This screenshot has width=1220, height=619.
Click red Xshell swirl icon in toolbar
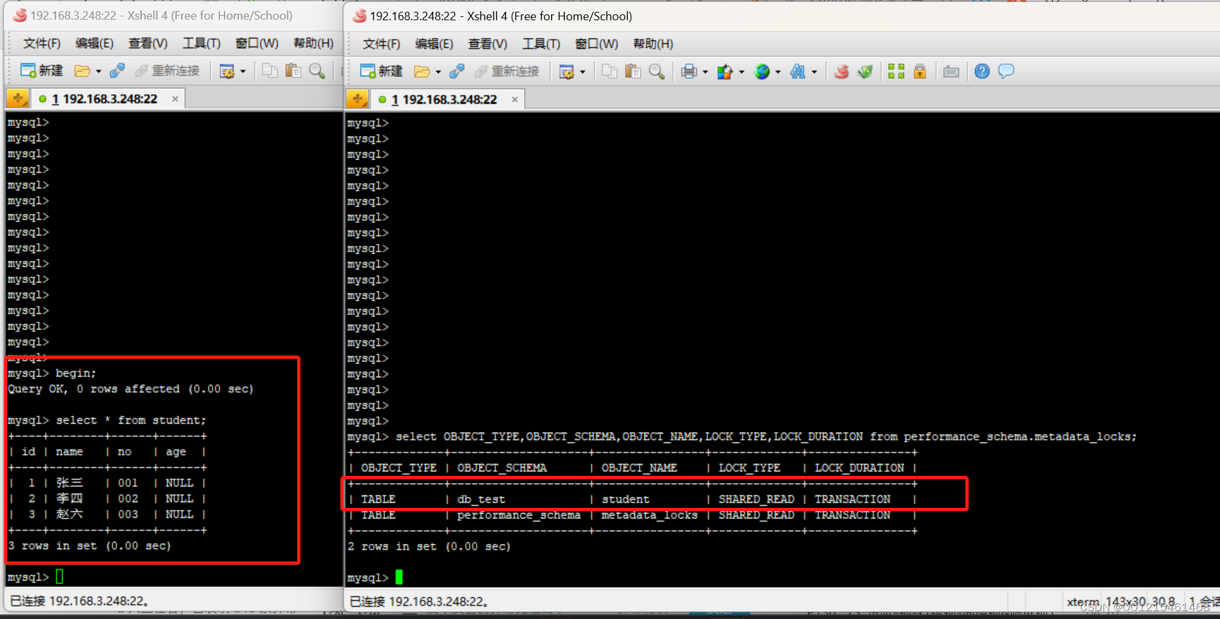(842, 71)
